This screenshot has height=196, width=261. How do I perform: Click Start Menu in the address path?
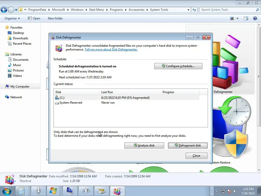click(97, 10)
